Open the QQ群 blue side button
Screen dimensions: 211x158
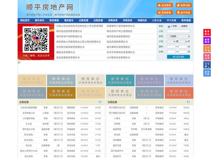207,65
